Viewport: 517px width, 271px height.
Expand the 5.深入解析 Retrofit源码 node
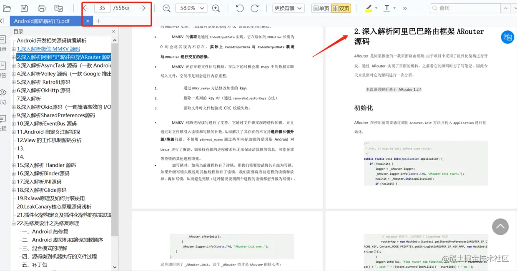tap(14, 83)
